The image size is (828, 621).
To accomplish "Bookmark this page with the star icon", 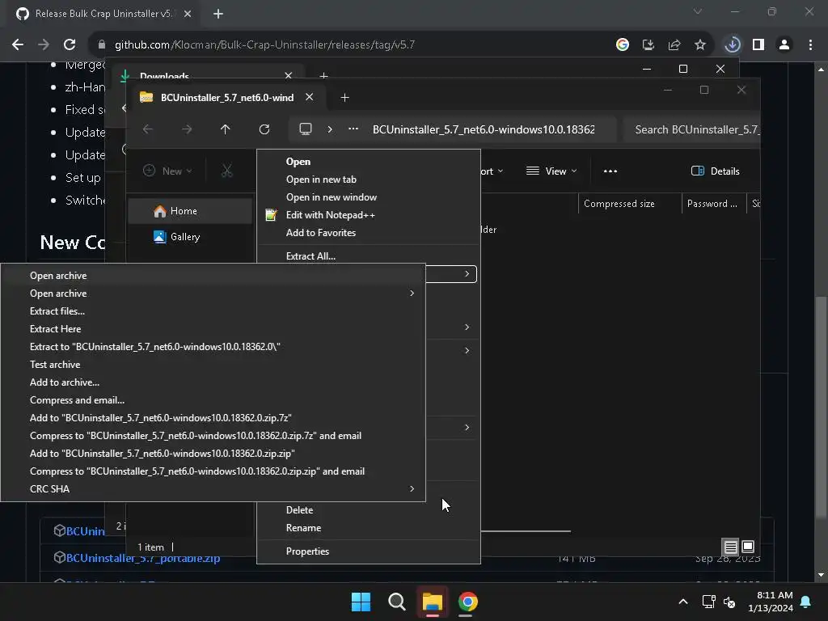I will (700, 45).
